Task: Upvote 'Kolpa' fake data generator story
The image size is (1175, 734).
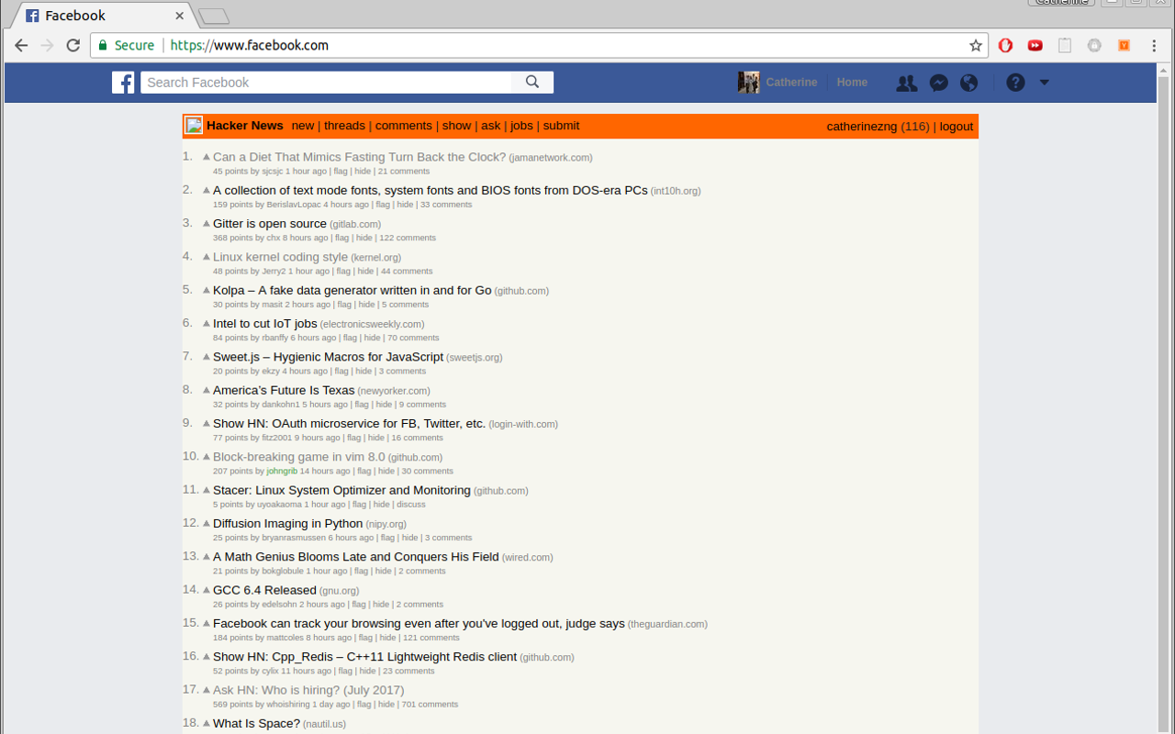Action: (x=207, y=291)
